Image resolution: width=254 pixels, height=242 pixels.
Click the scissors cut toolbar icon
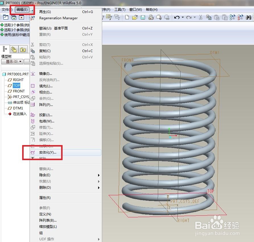click(201, 17)
